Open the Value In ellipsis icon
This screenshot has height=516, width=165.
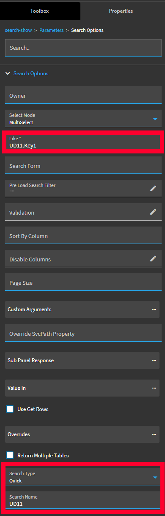(x=154, y=388)
